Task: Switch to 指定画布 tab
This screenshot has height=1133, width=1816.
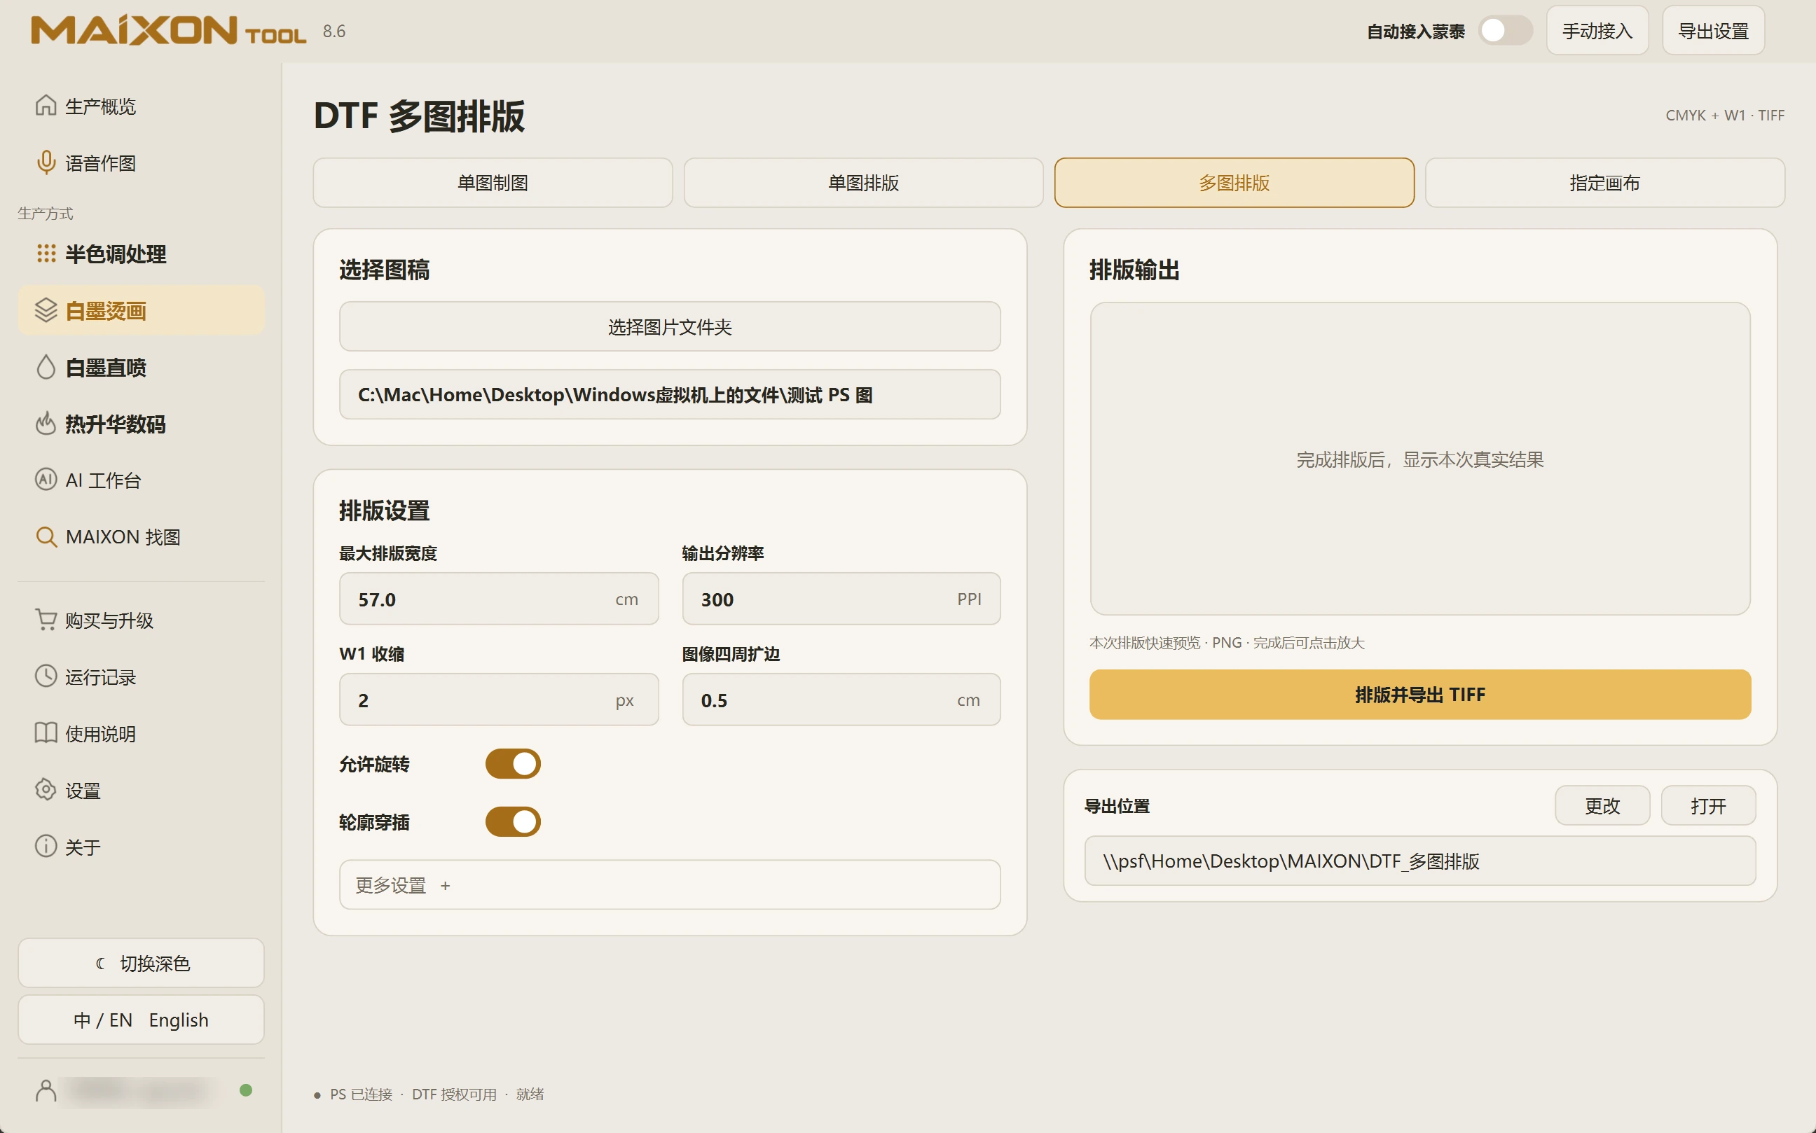Action: [x=1604, y=183]
